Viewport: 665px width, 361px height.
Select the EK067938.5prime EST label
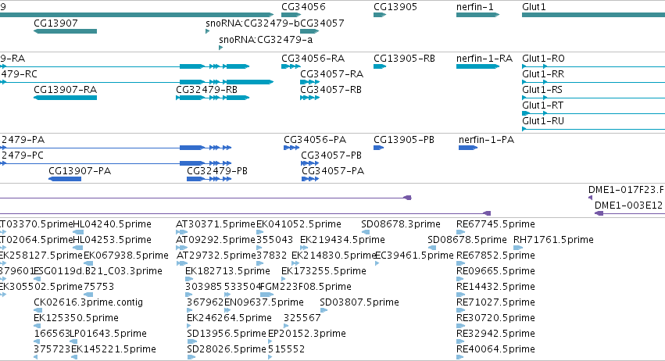(126, 256)
